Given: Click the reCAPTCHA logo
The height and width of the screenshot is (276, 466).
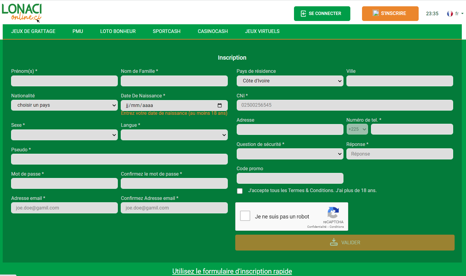Looking at the screenshot, I should (333, 212).
